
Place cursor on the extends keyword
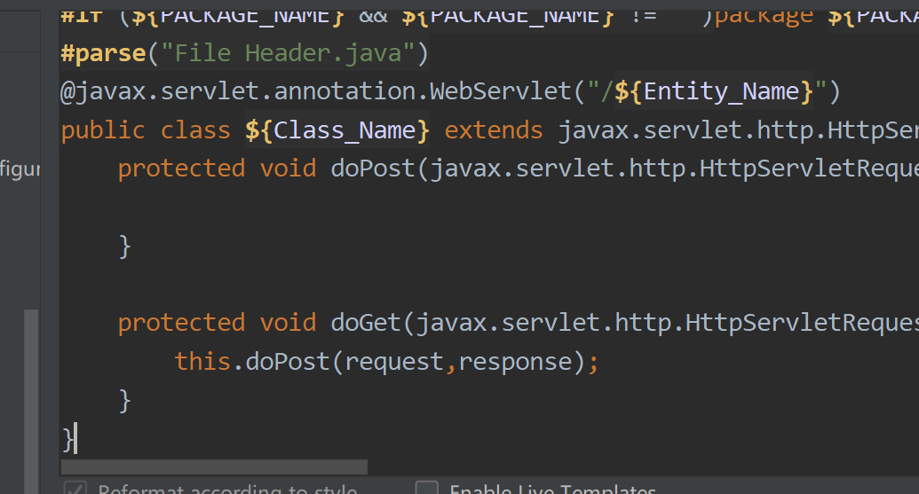[x=494, y=130]
